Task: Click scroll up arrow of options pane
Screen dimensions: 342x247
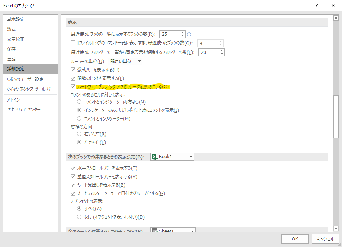Action: point(336,18)
